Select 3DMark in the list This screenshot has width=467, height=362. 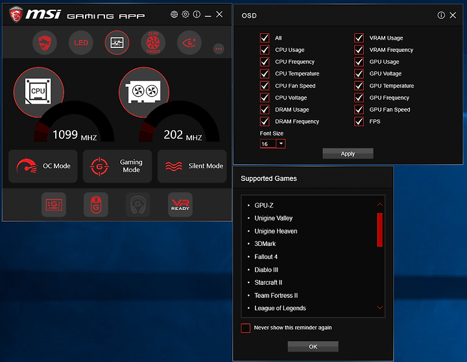(x=265, y=244)
